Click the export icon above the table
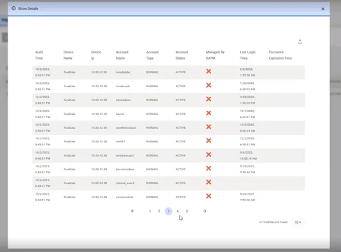This screenshot has height=252, width=341. 300,41
